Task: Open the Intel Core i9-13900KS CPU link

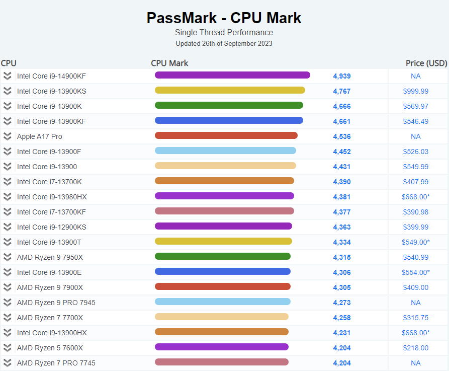Action: click(x=52, y=91)
